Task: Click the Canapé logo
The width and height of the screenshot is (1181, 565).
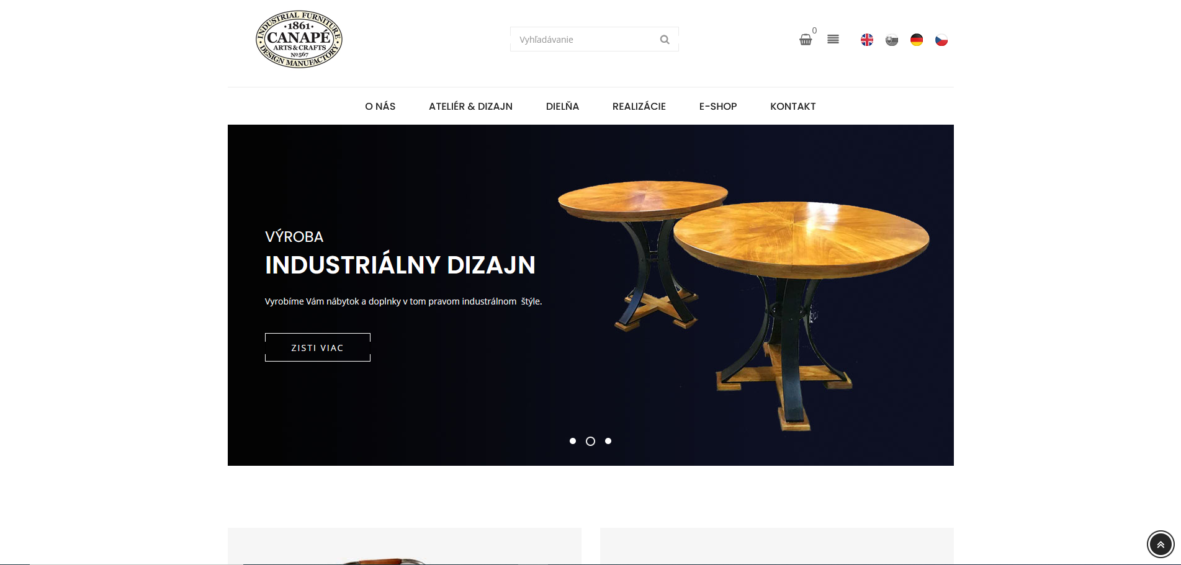Action: point(299,39)
